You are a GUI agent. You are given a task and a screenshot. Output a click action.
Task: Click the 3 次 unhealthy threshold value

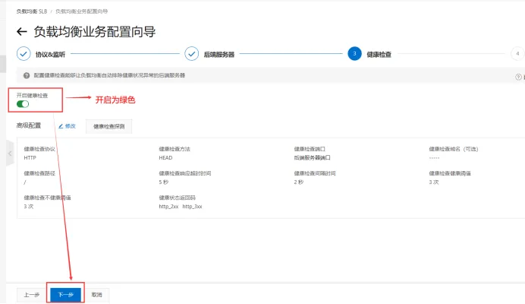(29, 207)
